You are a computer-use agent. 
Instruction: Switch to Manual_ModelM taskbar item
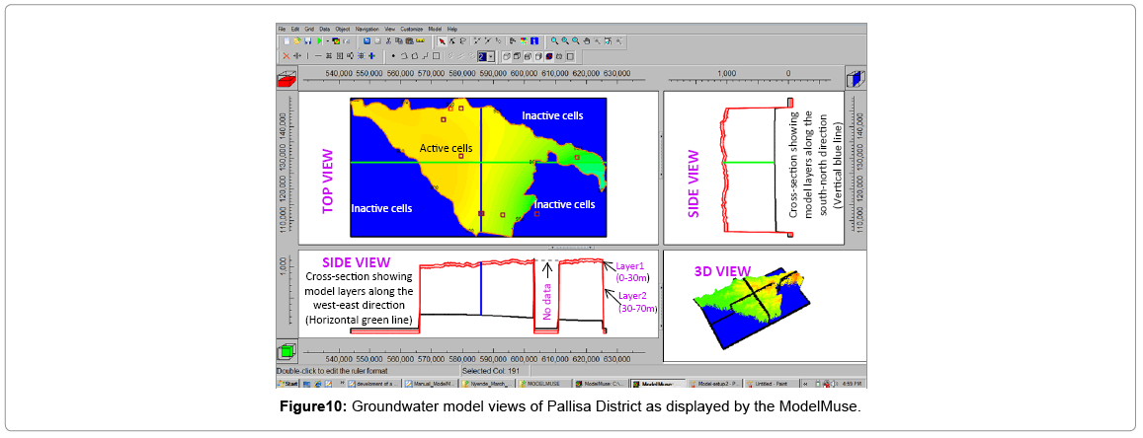(433, 383)
